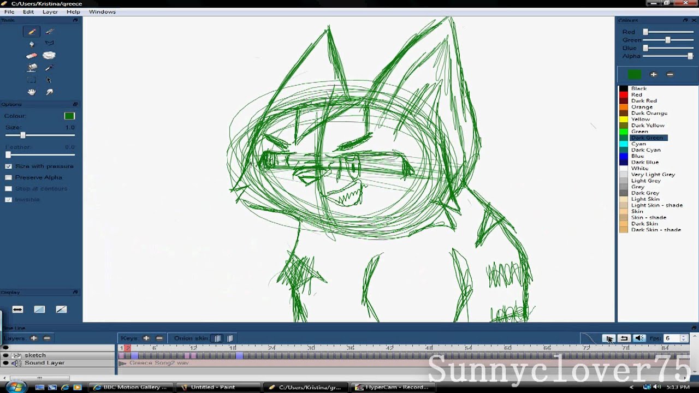Adjust the Alpha colour slider
699x393 pixels.
668,56
